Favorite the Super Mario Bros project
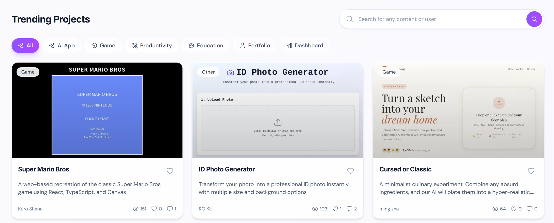This screenshot has height=223, width=554. [x=170, y=171]
